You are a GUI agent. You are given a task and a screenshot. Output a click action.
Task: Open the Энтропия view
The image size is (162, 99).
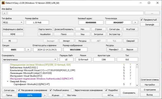click(99, 34)
